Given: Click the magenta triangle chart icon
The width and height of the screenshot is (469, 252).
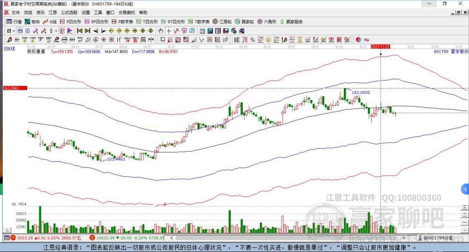Looking at the screenshot, I should 70,31.
